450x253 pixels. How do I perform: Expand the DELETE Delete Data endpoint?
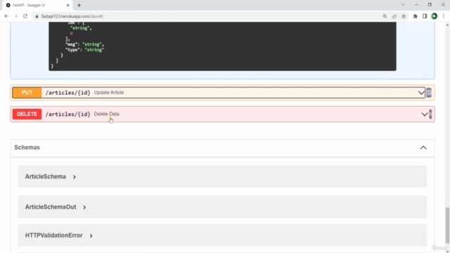(222, 114)
